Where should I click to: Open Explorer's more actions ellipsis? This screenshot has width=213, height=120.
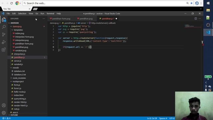tap(44, 19)
